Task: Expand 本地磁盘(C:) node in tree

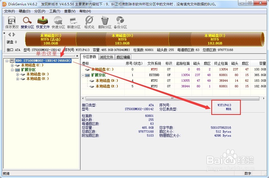Action: pyautogui.click(x=12, y=65)
